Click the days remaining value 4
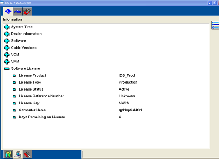The image size is (219, 159). pos(120,117)
